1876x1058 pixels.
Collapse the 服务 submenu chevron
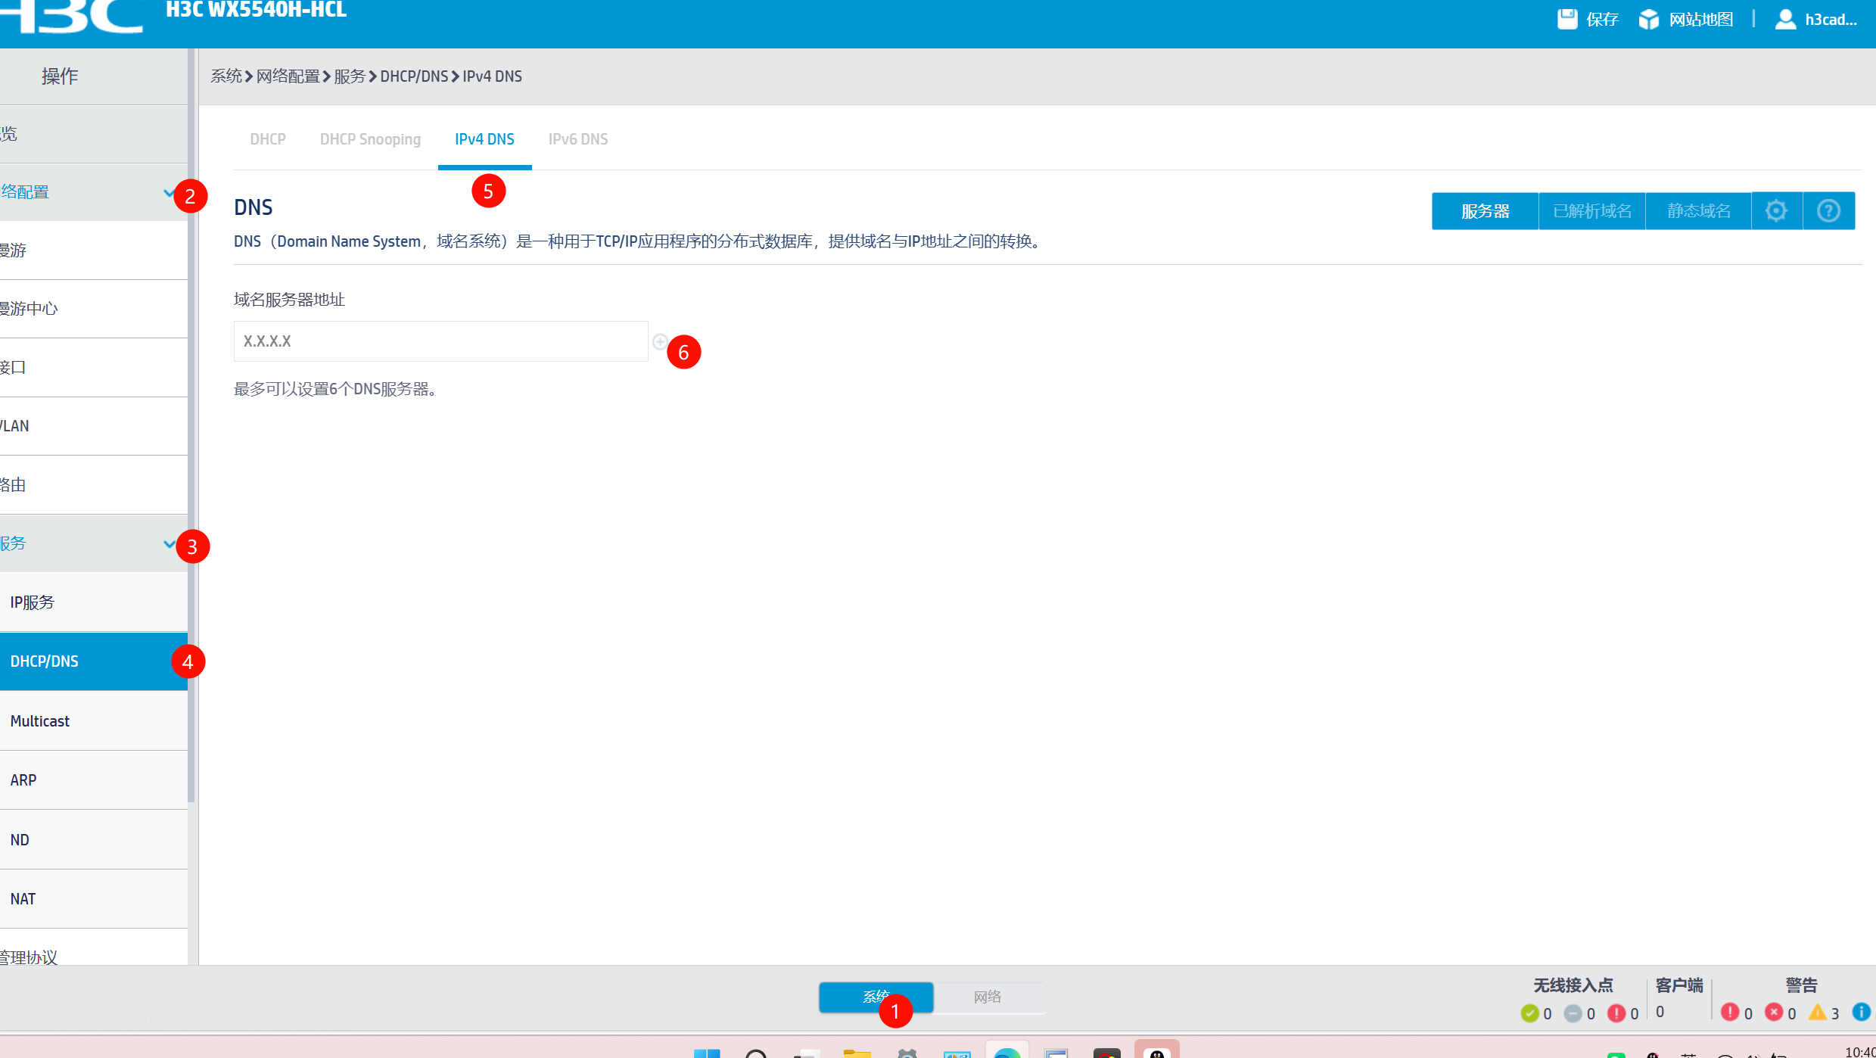point(169,543)
